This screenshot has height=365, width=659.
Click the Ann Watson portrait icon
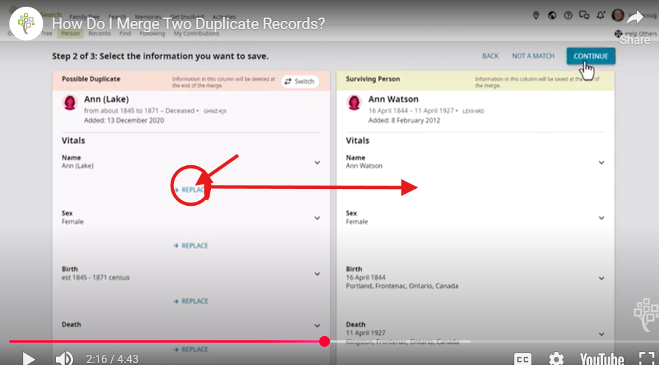click(x=354, y=103)
